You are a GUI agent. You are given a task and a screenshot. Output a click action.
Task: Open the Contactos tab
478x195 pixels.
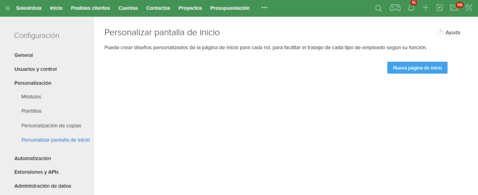[x=158, y=8]
